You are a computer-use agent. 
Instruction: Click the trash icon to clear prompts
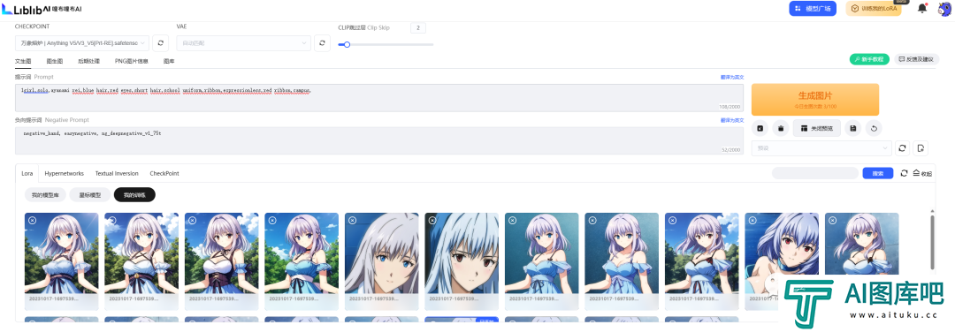(780, 128)
